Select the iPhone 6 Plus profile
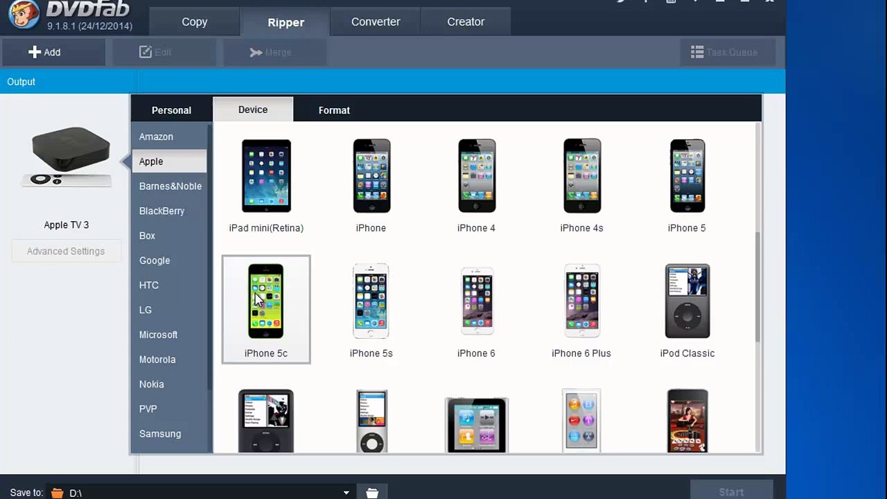Image resolution: width=887 pixels, height=499 pixels. tap(582, 309)
